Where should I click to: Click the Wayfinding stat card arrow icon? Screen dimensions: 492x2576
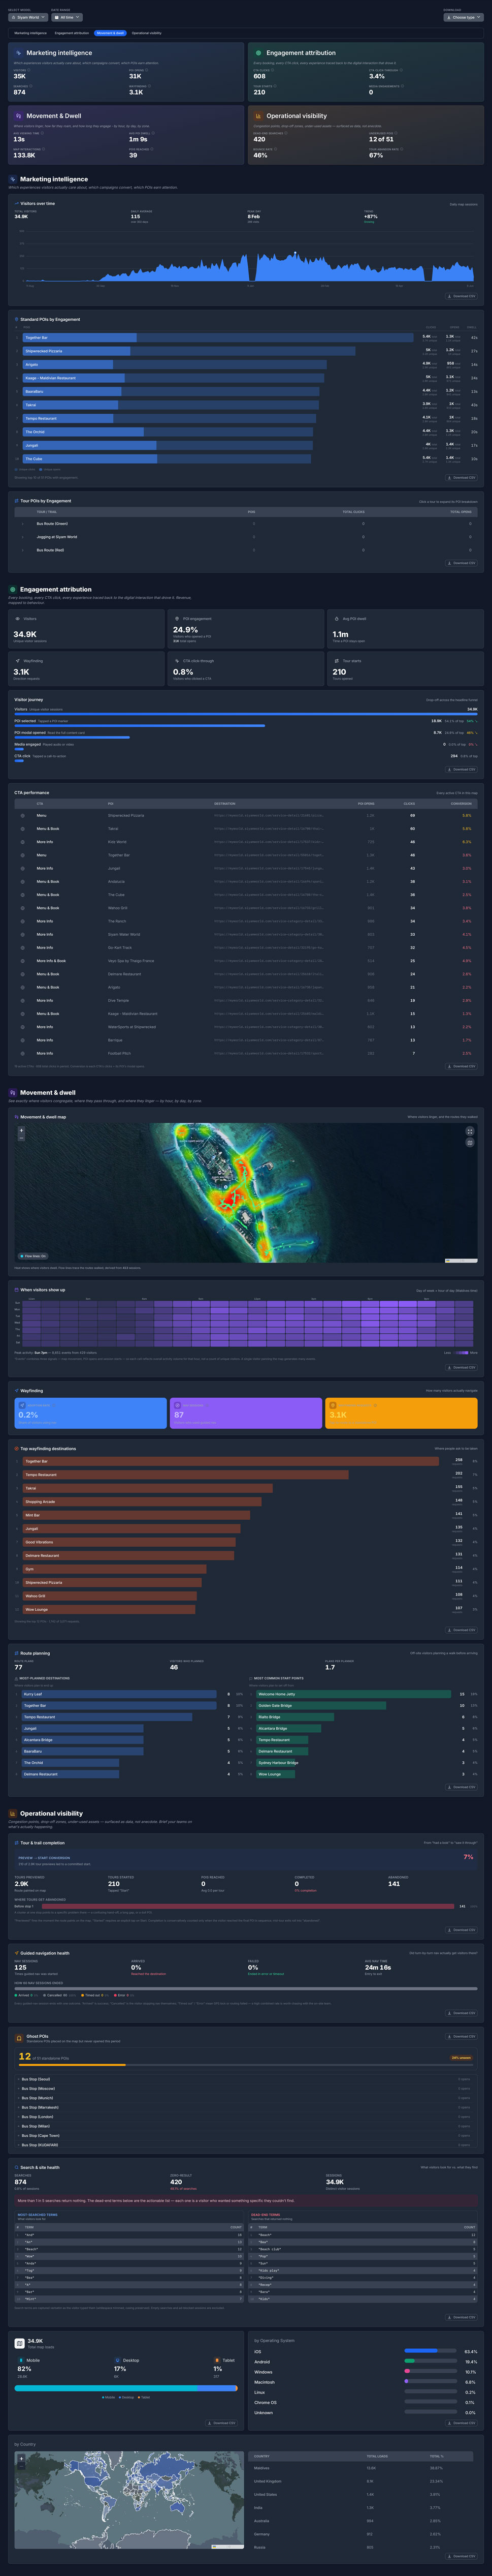coord(17,661)
